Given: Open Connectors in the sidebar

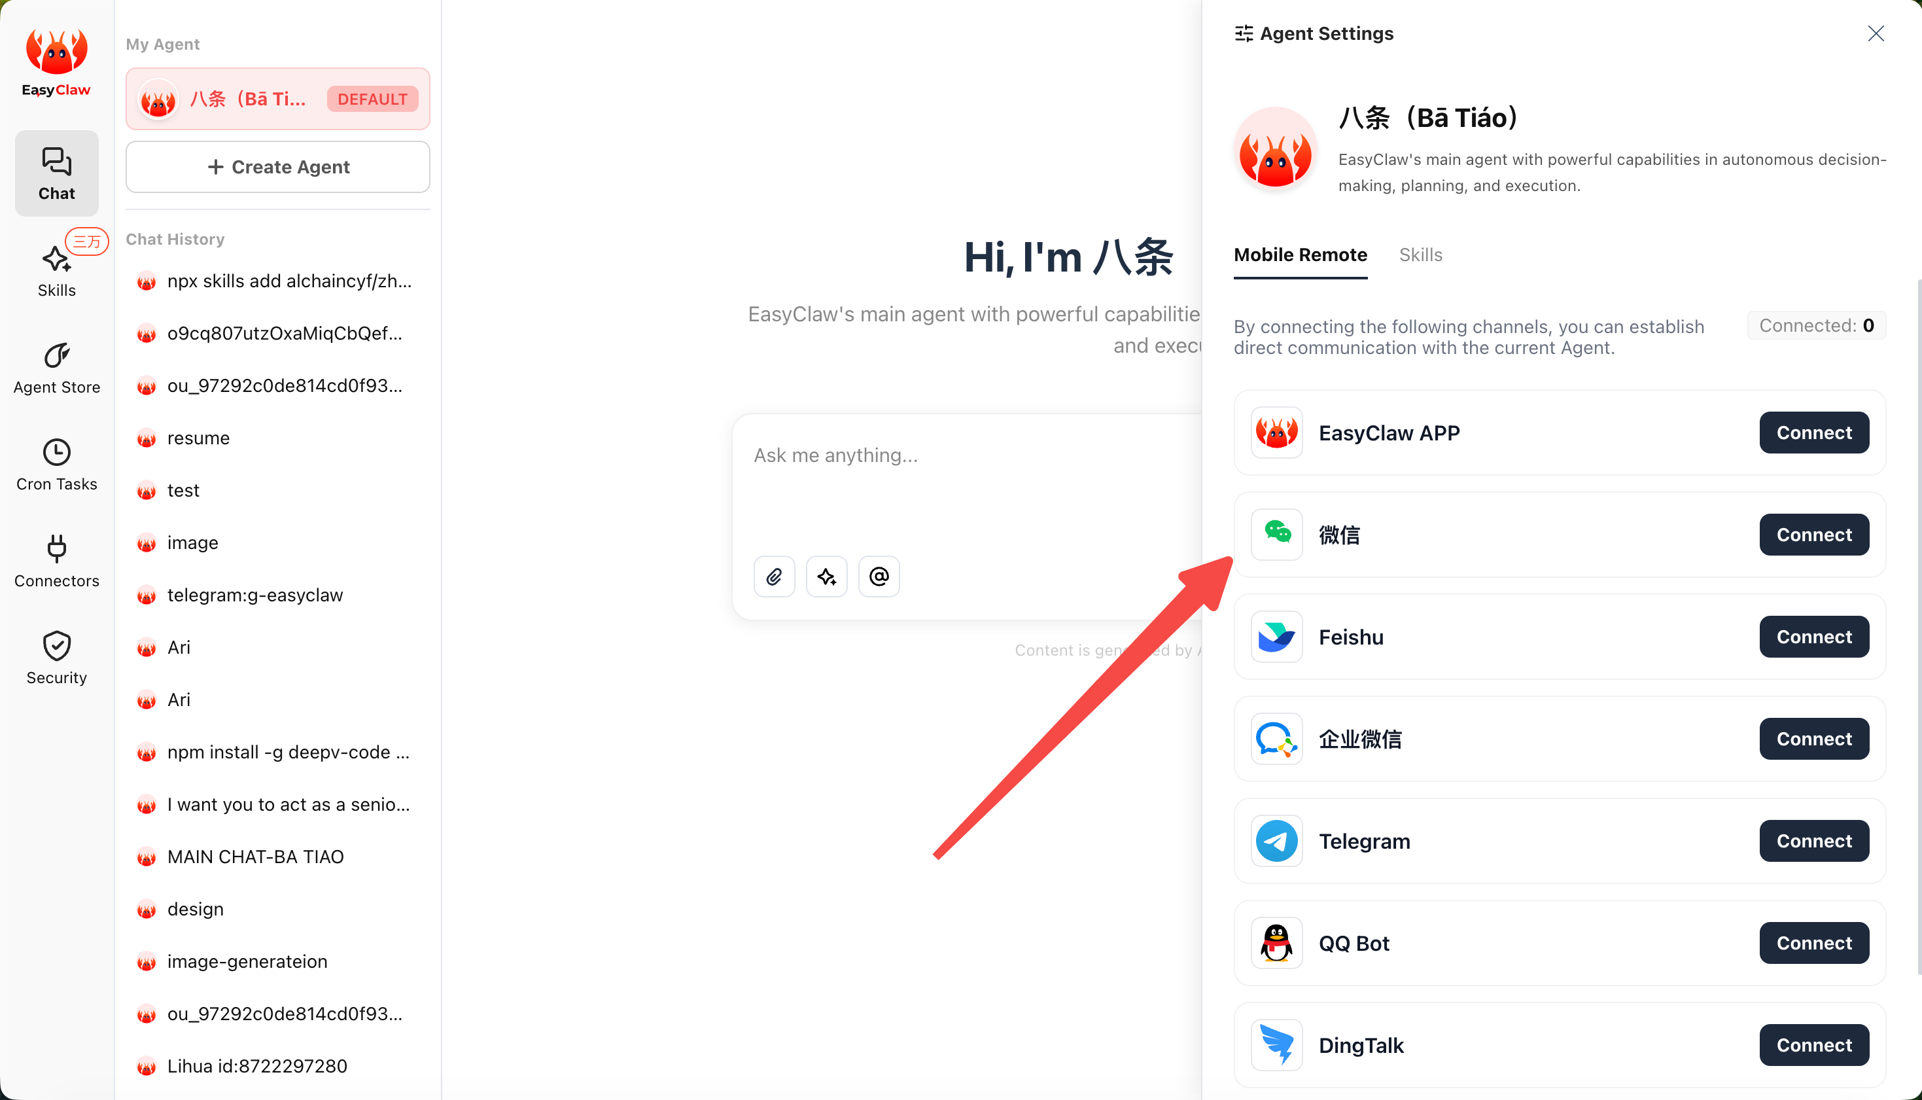Looking at the screenshot, I should [57, 561].
